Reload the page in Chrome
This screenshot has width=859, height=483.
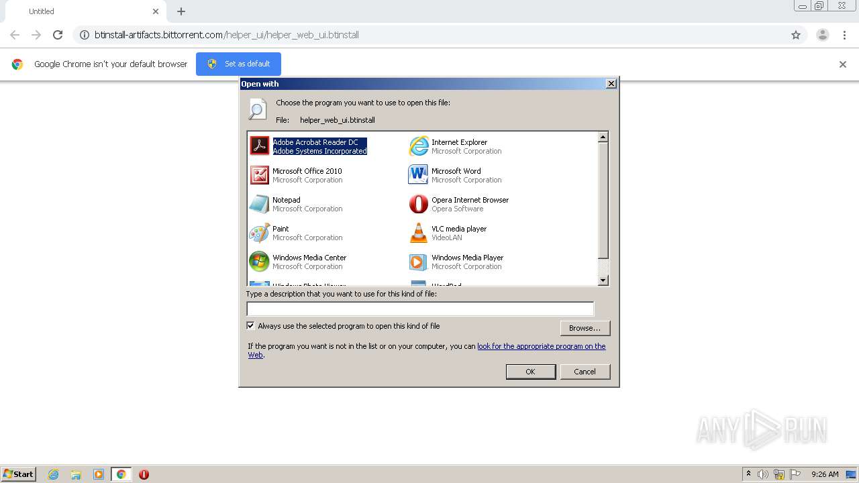pyautogui.click(x=58, y=35)
